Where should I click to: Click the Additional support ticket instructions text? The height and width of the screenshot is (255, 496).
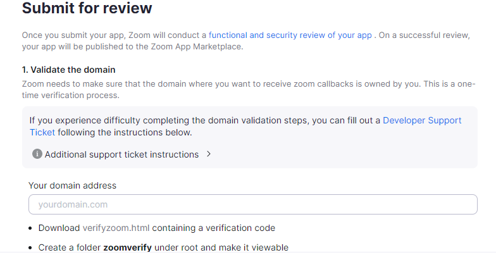tap(121, 154)
